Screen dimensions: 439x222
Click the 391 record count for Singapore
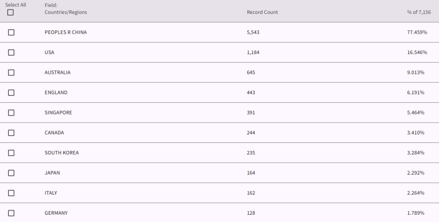[x=251, y=113]
